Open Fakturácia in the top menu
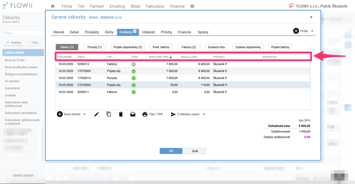The width and height of the screenshot is (355, 184). (x=155, y=6)
